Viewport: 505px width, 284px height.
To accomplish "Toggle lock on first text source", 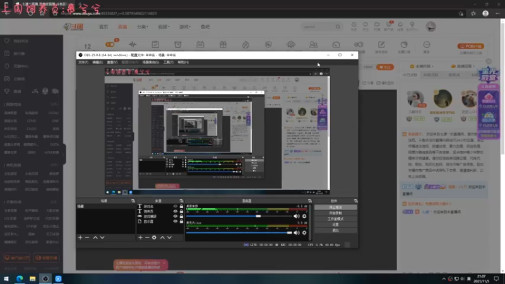I will coord(181,206).
